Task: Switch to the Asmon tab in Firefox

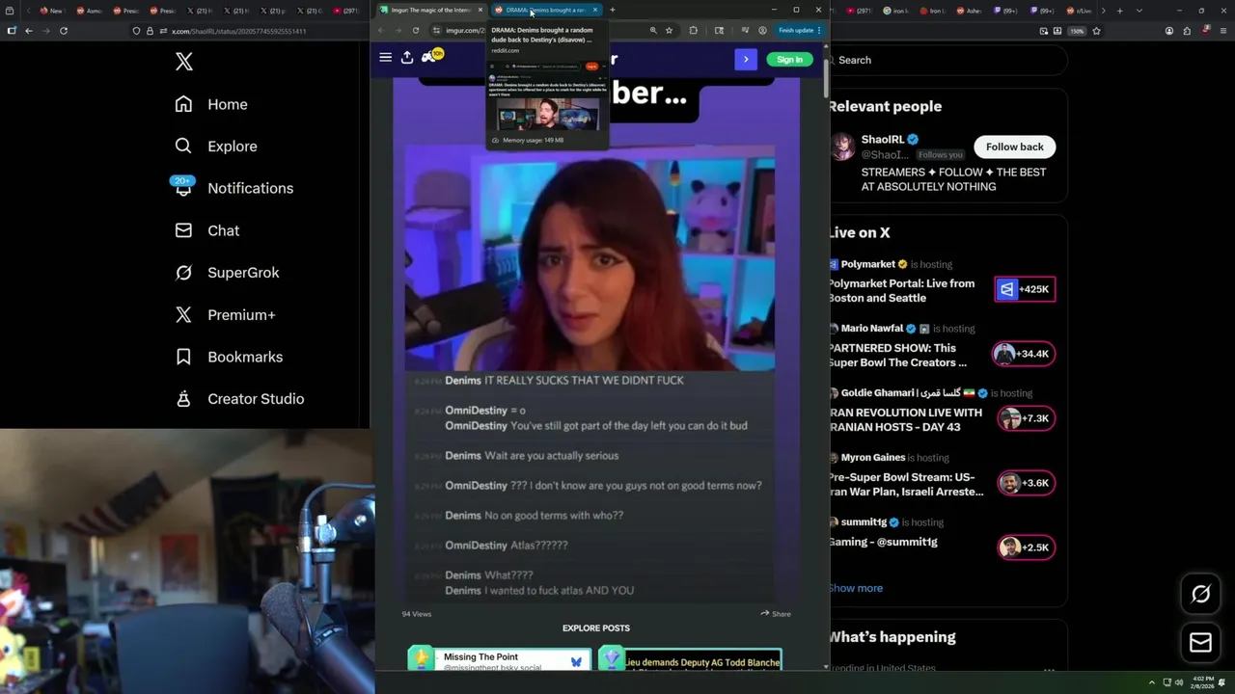Action: coord(89,11)
